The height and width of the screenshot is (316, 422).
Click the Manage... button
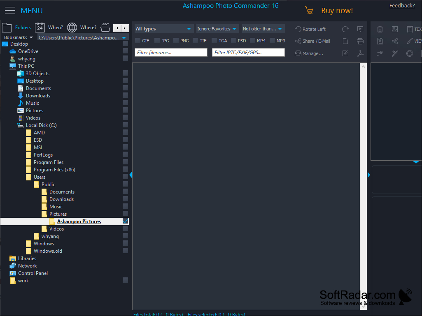coord(309,53)
